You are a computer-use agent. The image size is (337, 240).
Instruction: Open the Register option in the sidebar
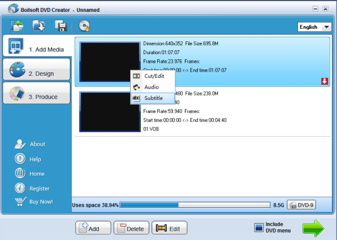coord(32,188)
